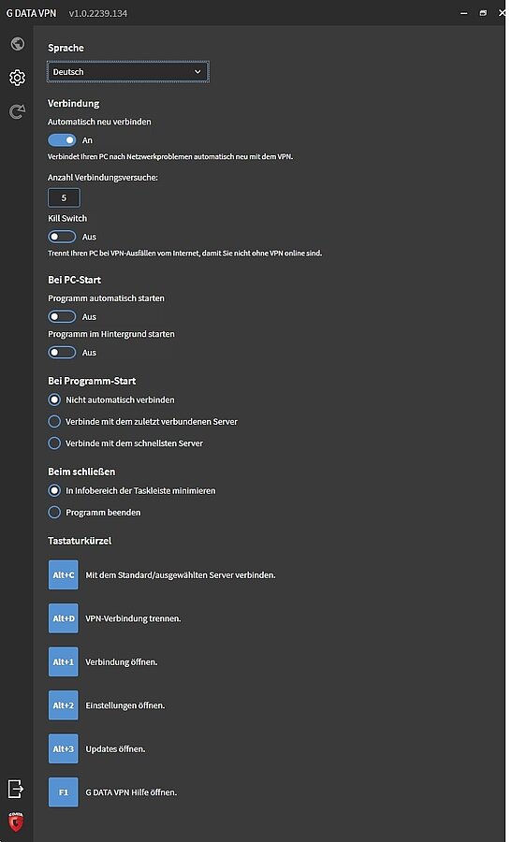512x842 pixels.
Task: Click the G DATA shield logo
Action: (16, 821)
